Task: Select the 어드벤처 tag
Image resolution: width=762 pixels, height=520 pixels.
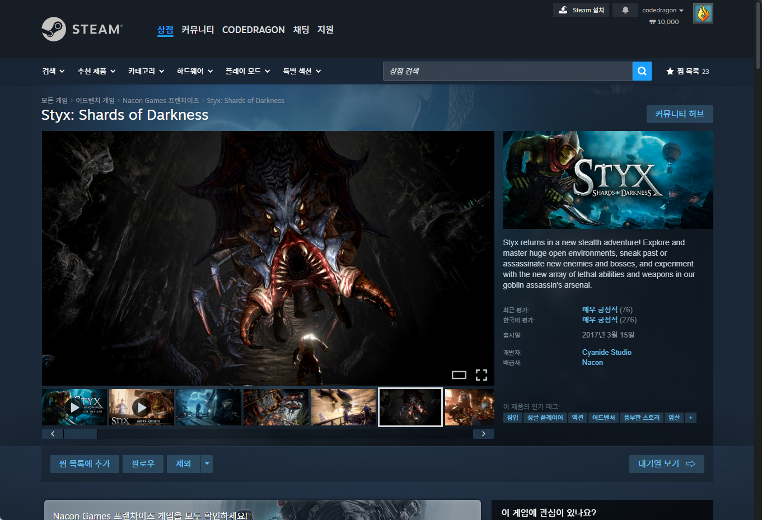Action: [x=604, y=418]
